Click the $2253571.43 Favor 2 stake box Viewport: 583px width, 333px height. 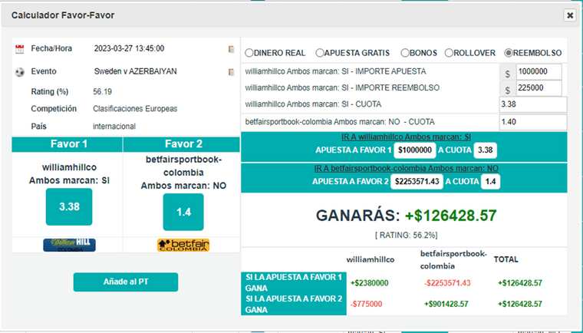click(x=417, y=182)
